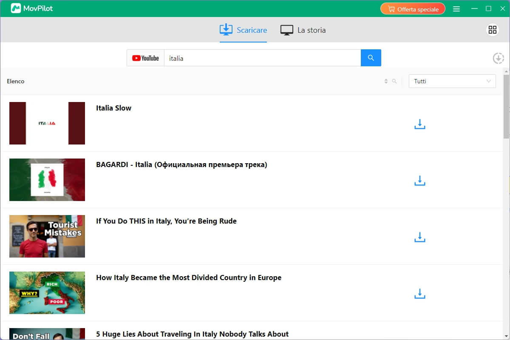
Task: Download the Italia Slow video
Action: pos(419,124)
